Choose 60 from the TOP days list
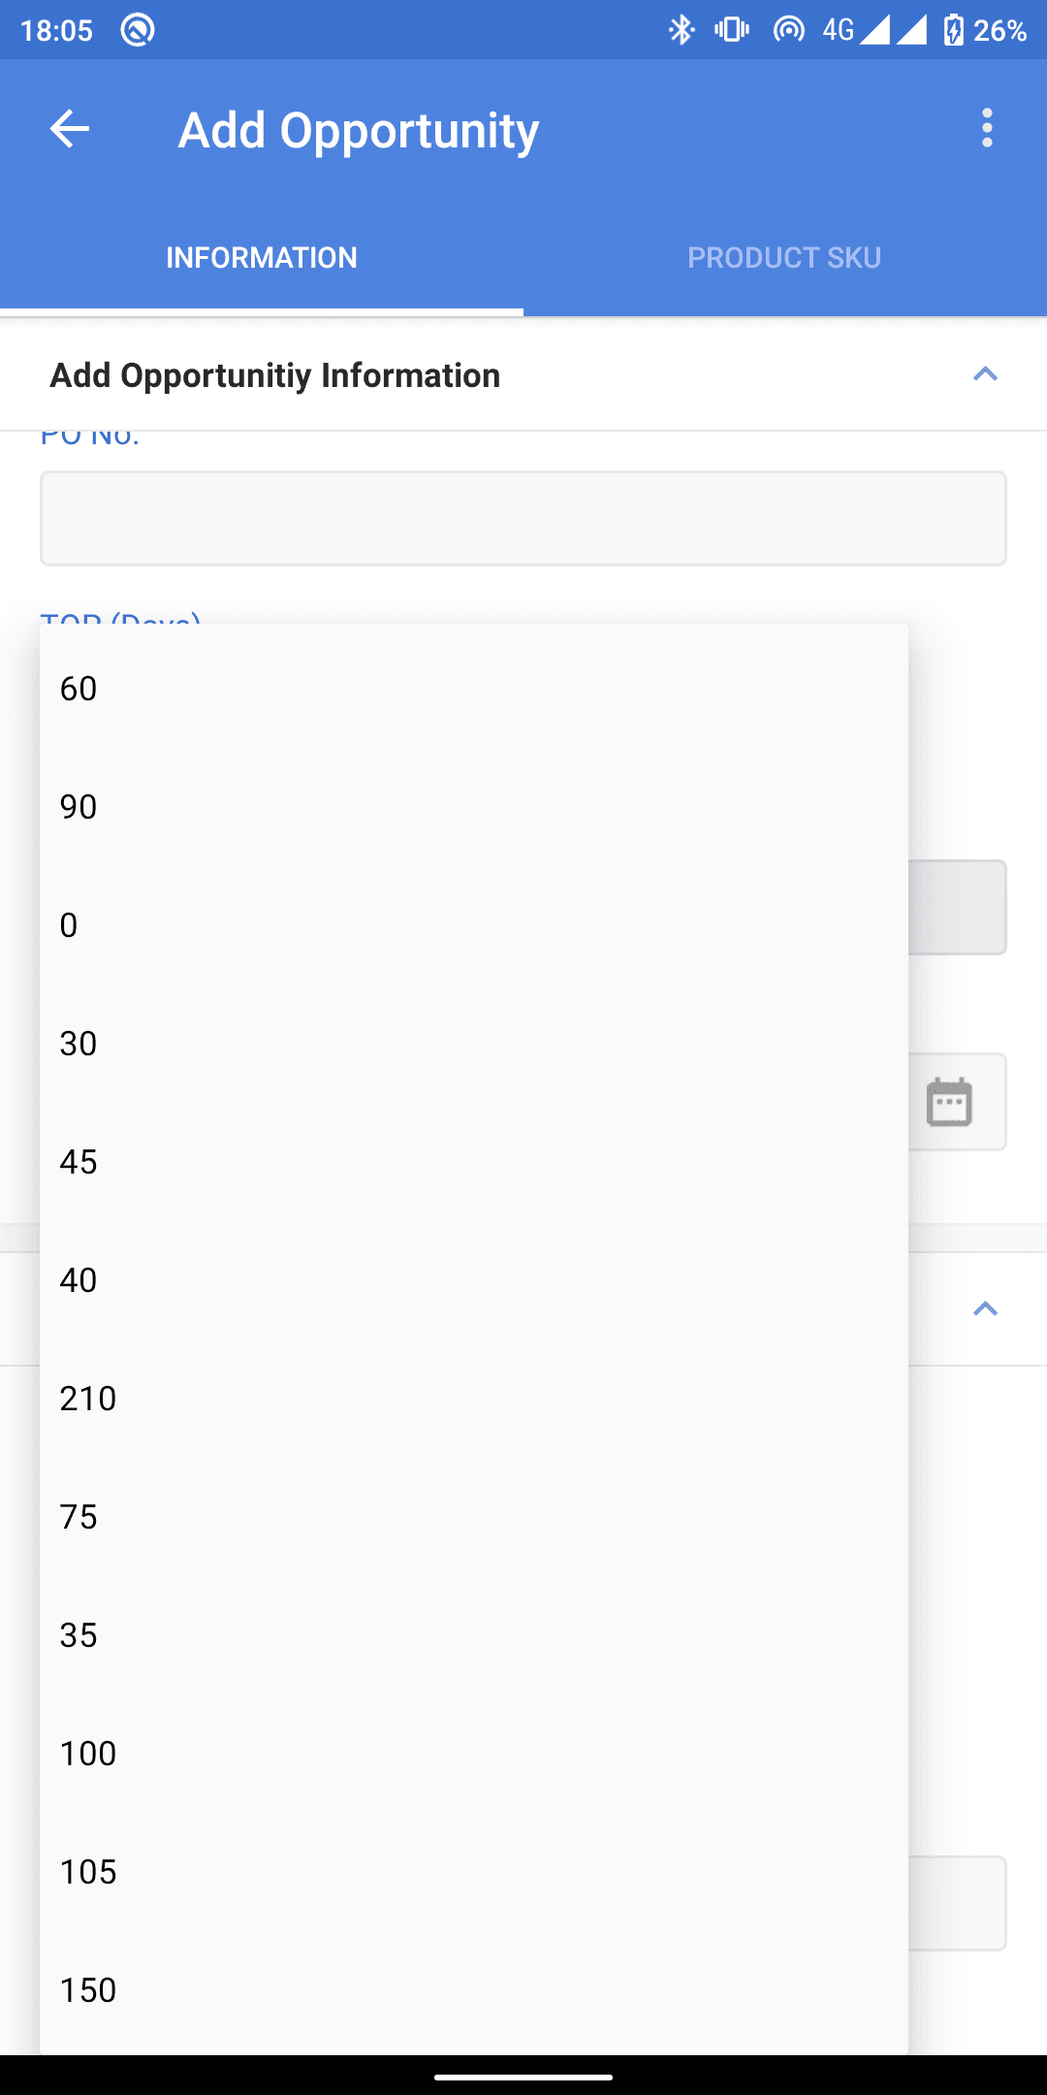 [x=474, y=689]
